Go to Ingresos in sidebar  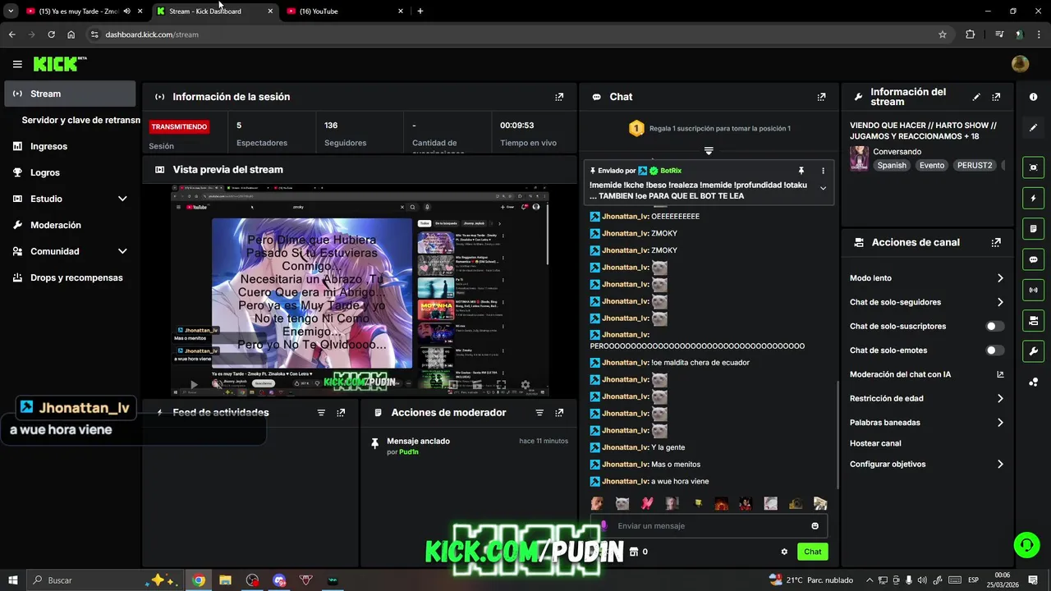click(70, 146)
